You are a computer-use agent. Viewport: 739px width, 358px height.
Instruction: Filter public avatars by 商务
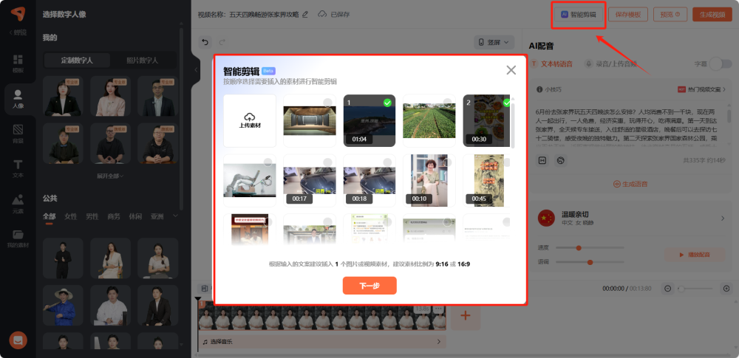pos(114,216)
